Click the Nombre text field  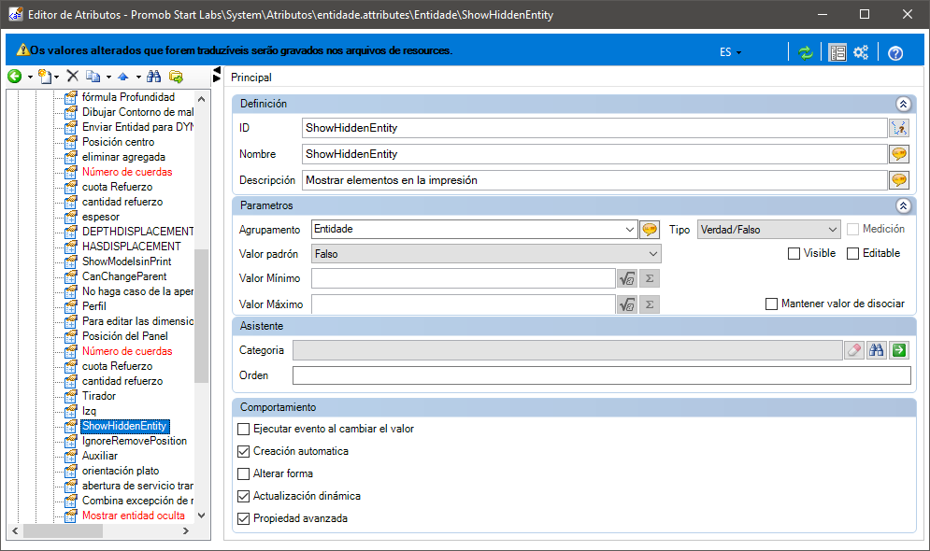click(594, 154)
